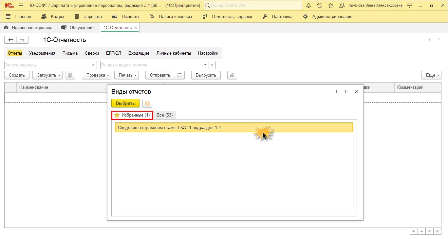Viewport: 448px width, 239px height.
Task: Open Входящие section link
Action: click(139, 53)
